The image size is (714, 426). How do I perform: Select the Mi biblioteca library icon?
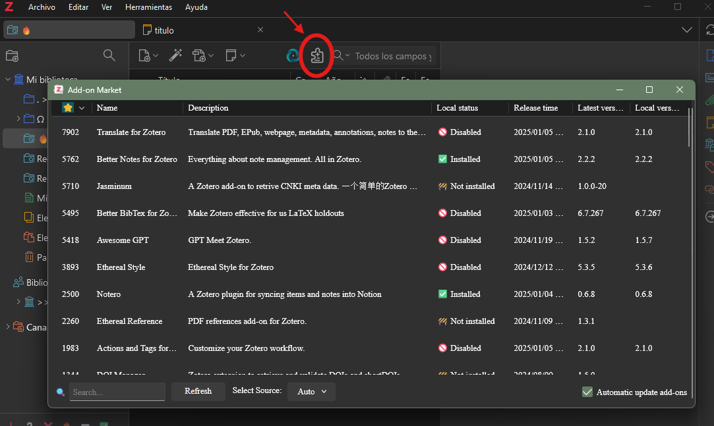pyautogui.click(x=18, y=80)
